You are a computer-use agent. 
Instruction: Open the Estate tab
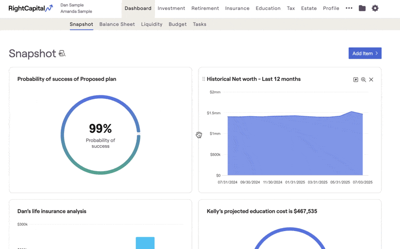pos(309,8)
